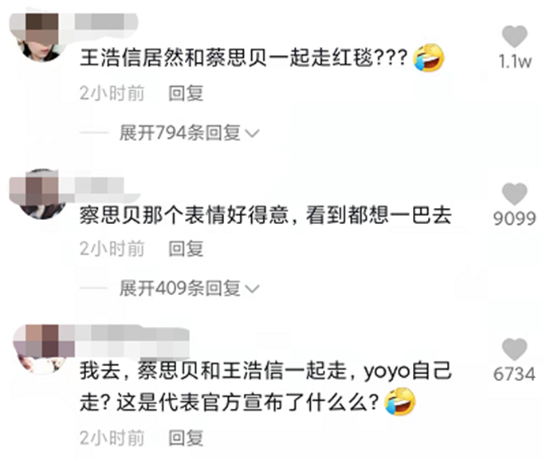Reply to the first comment via 回复
542x460 pixels.
coord(186,93)
